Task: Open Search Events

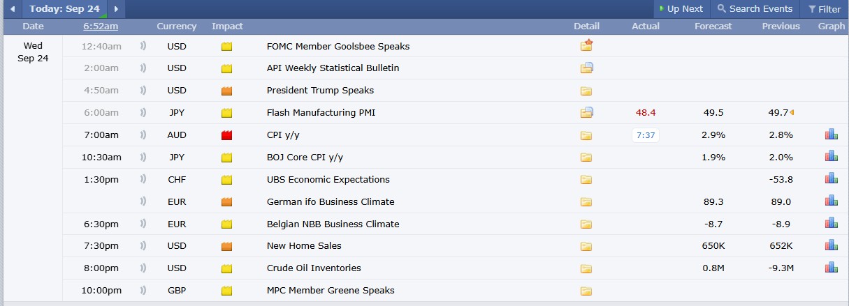Action: [x=754, y=9]
